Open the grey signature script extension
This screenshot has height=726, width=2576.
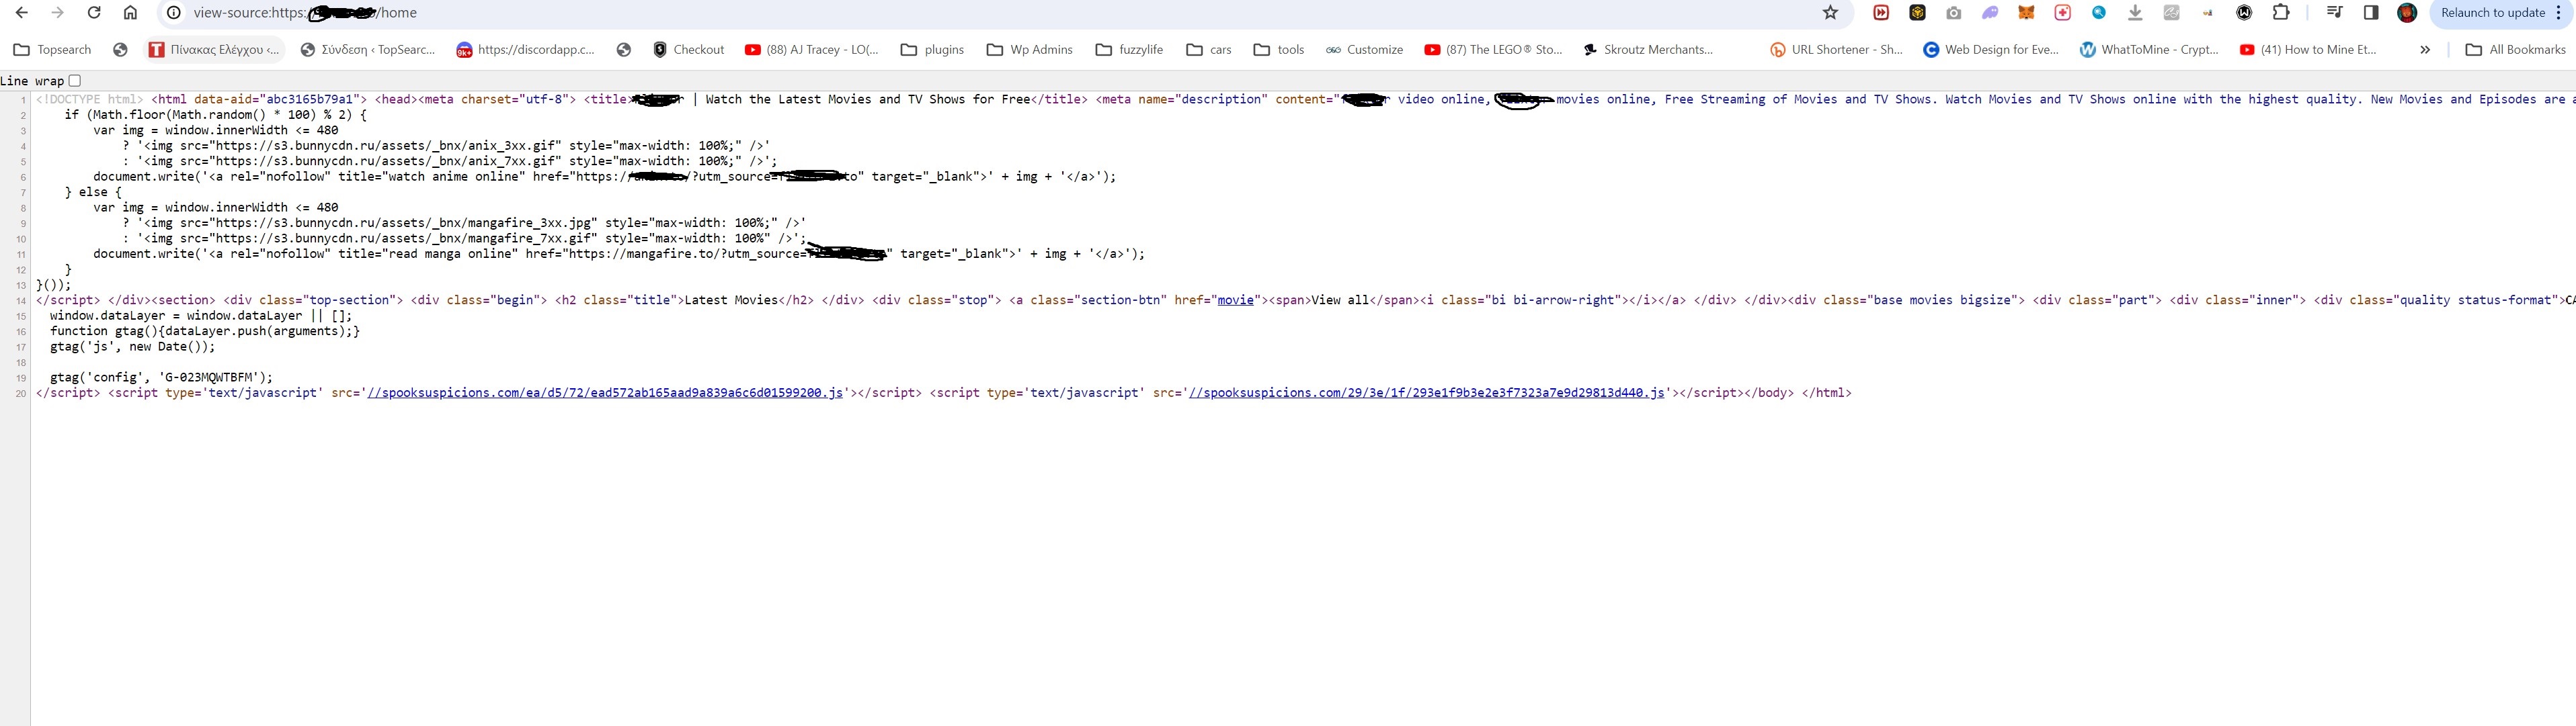click(2171, 13)
